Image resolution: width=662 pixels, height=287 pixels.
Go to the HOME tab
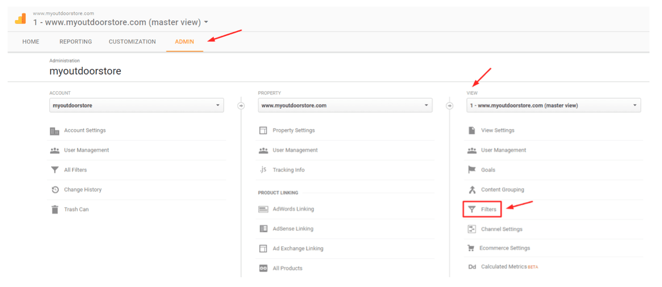click(31, 42)
